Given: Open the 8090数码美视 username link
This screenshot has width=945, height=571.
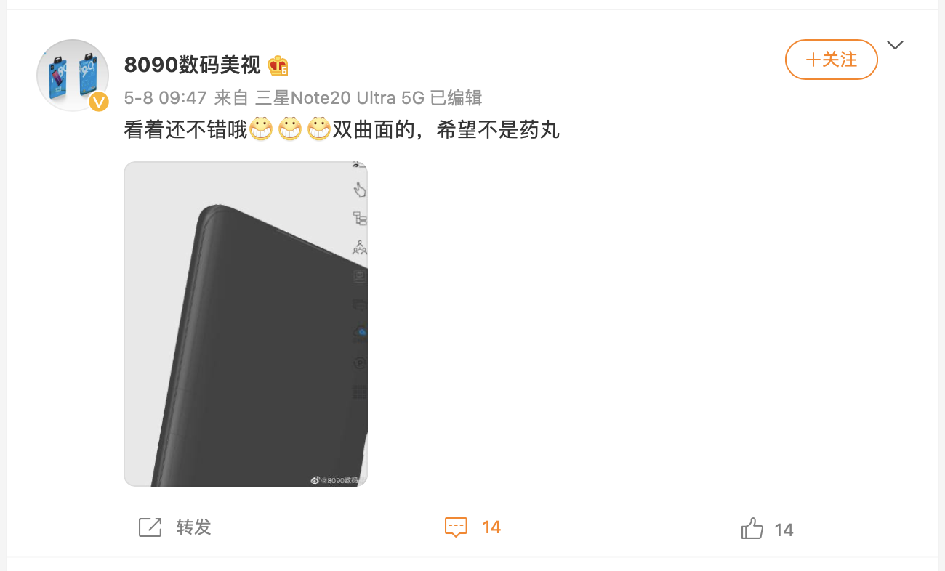Looking at the screenshot, I should point(193,65).
